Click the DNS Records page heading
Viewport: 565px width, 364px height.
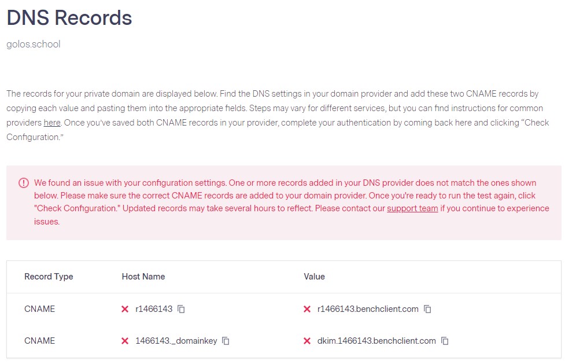click(x=69, y=18)
